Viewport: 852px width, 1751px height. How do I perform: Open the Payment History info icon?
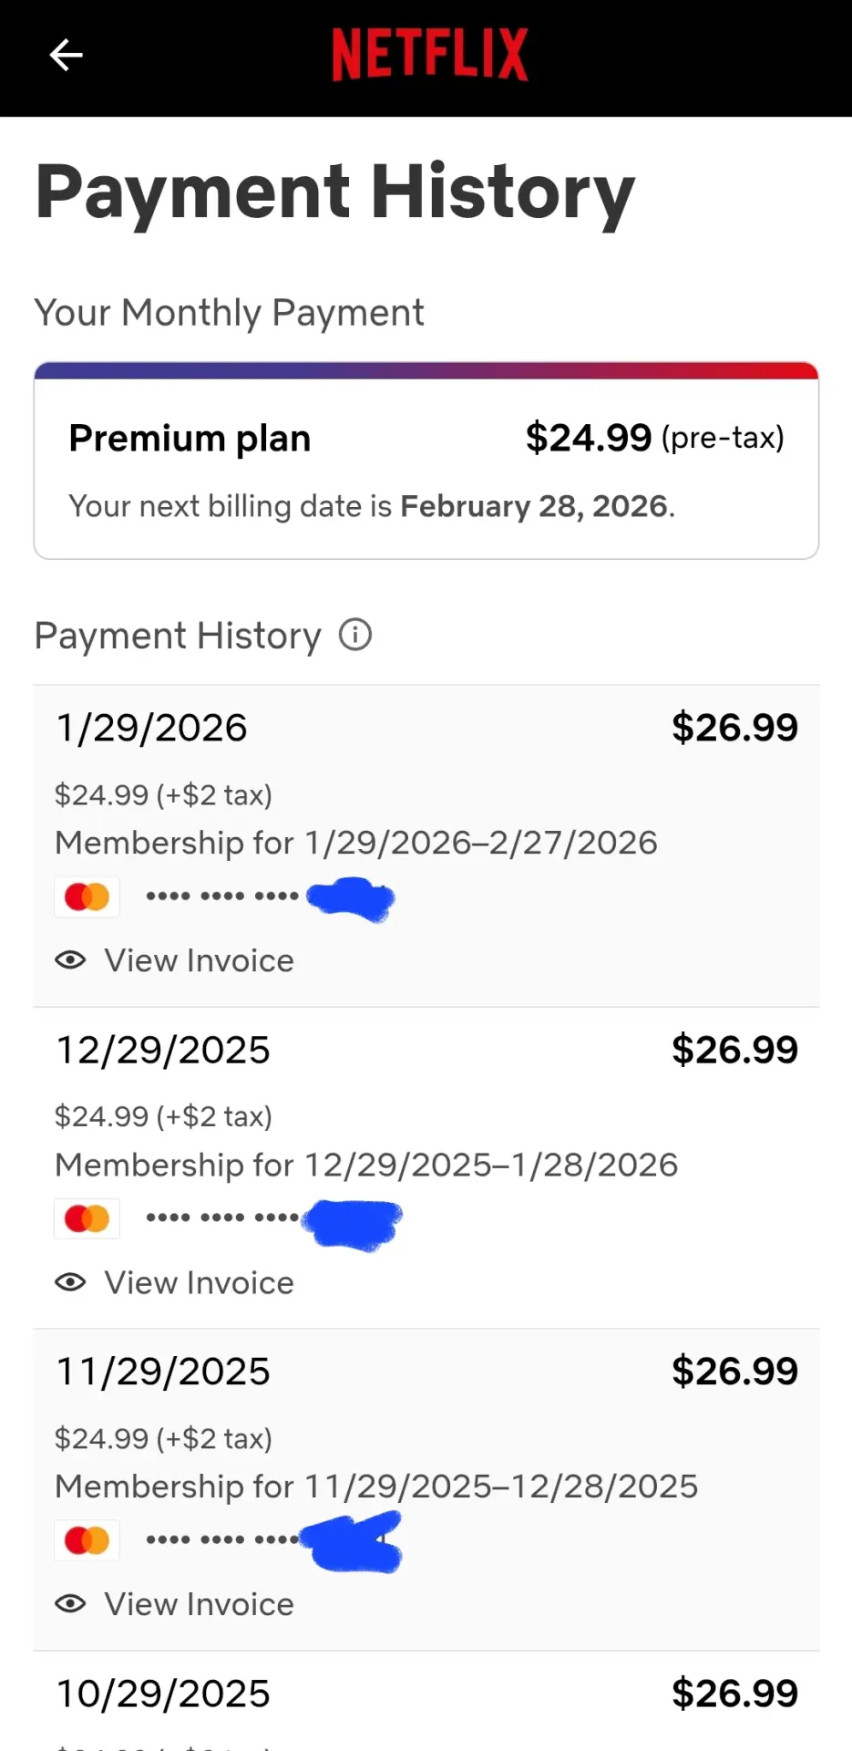click(355, 635)
